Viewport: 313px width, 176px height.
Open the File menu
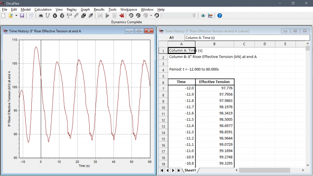[x=4, y=9]
